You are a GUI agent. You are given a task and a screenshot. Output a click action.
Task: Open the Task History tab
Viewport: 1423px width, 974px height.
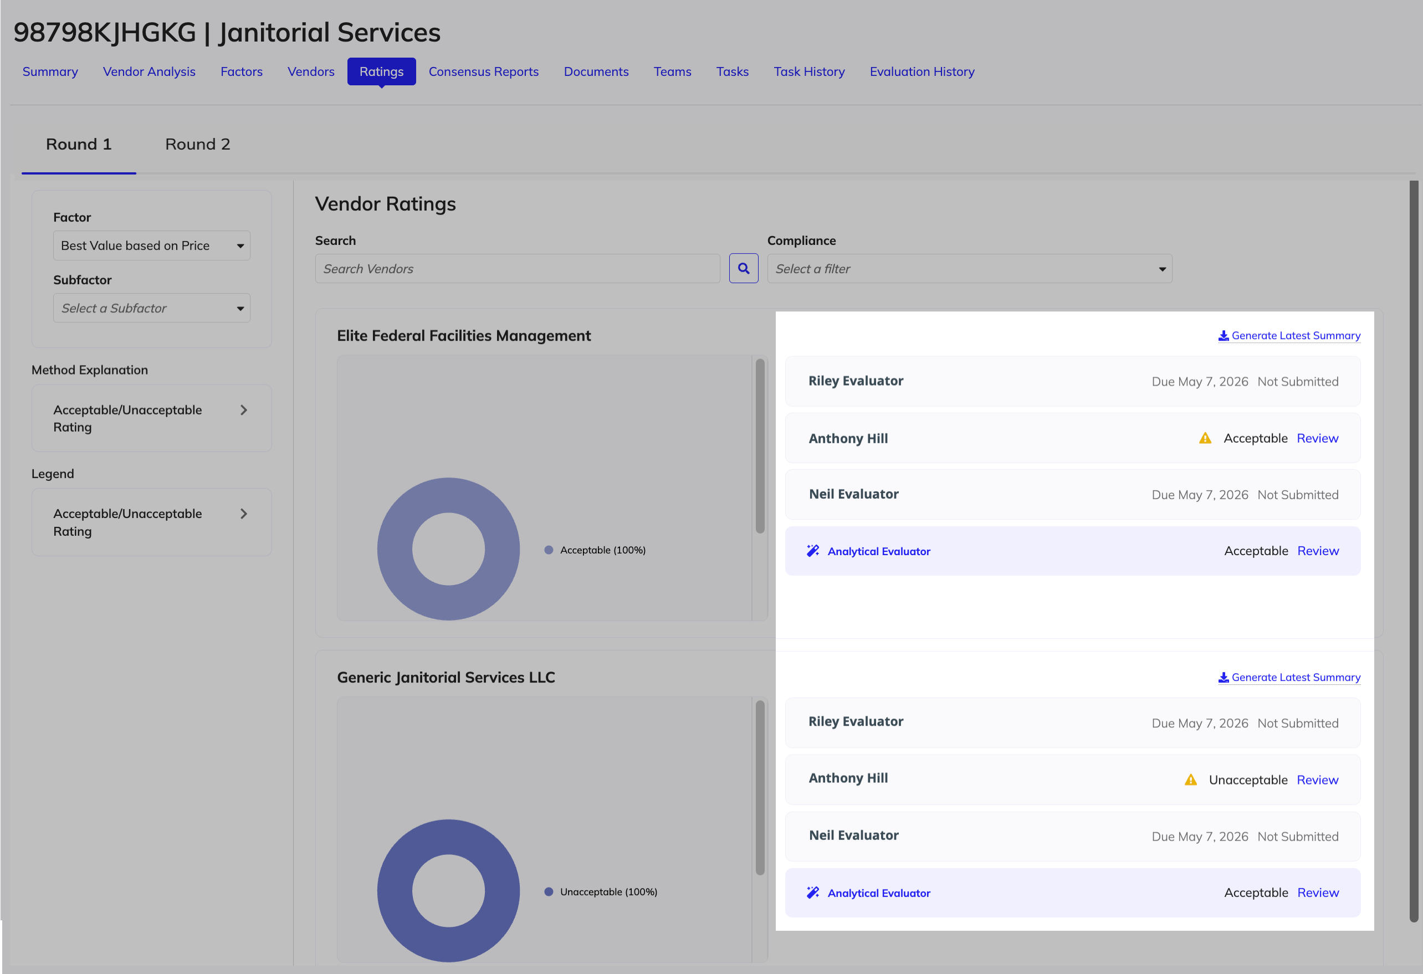(x=809, y=71)
